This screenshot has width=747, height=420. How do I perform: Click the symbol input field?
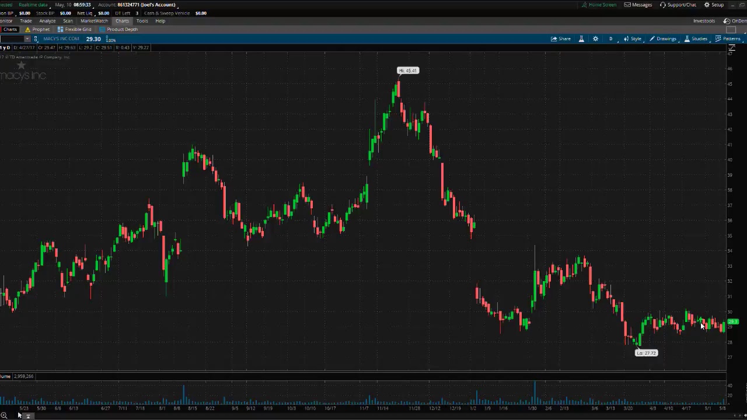tap(12, 39)
